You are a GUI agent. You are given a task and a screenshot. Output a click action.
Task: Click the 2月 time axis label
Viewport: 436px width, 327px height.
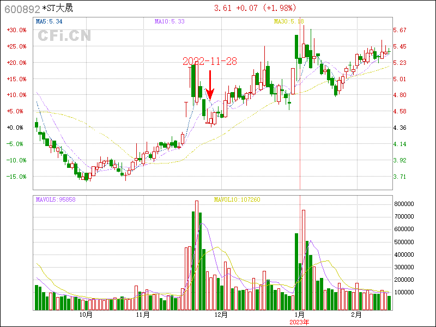(355, 315)
